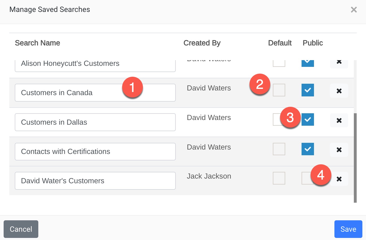This screenshot has height=240, width=366.
Task: Set Contacts with Certifications as default
Action: click(279, 149)
